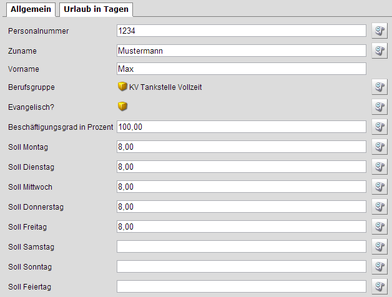Image resolution: width=392 pixels, height=297 pixels.
Task: Click the icon button beside Zuname
Action: pyautogui.click(x=380, y=50)
